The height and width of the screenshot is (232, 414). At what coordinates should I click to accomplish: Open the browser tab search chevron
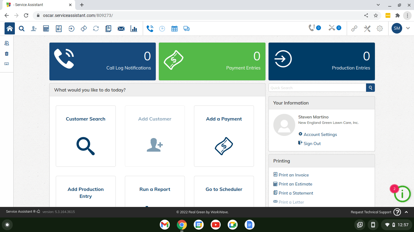click(378, 5)
